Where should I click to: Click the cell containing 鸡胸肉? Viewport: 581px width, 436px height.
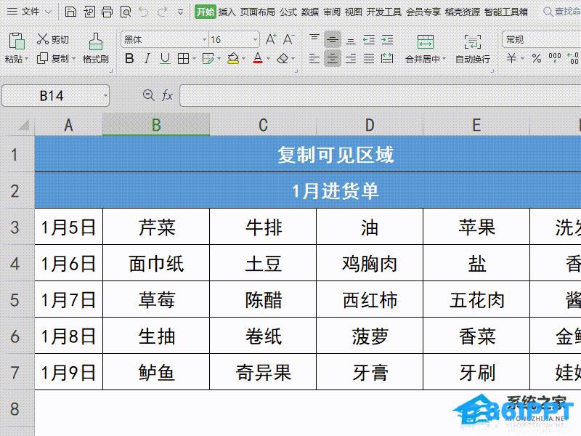pyautogui.click(x=370, y=263)
